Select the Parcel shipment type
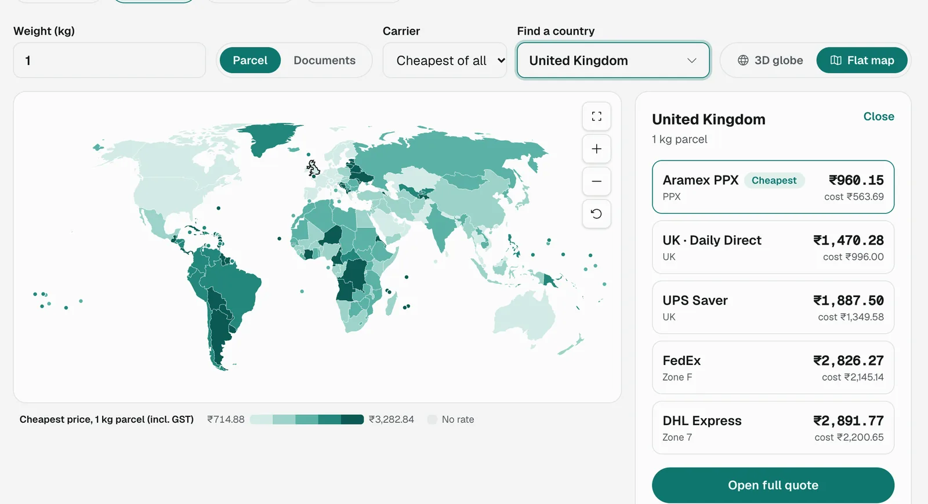This screenshot has width=928, height=504. [x=250, y=60]
